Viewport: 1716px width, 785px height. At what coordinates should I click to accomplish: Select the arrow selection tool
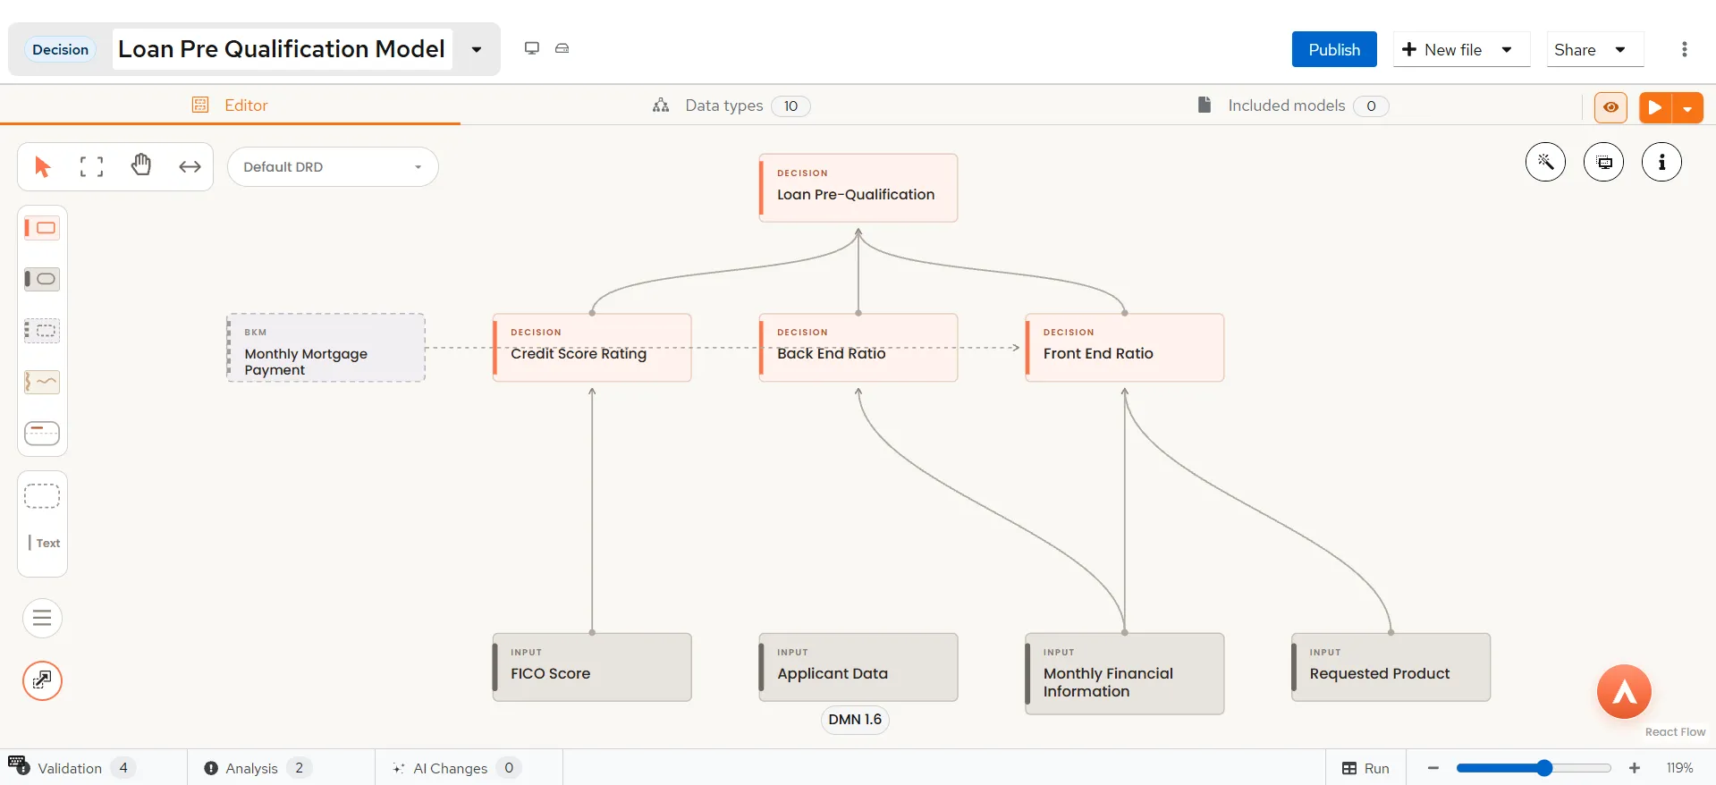(x=42, y=166)
